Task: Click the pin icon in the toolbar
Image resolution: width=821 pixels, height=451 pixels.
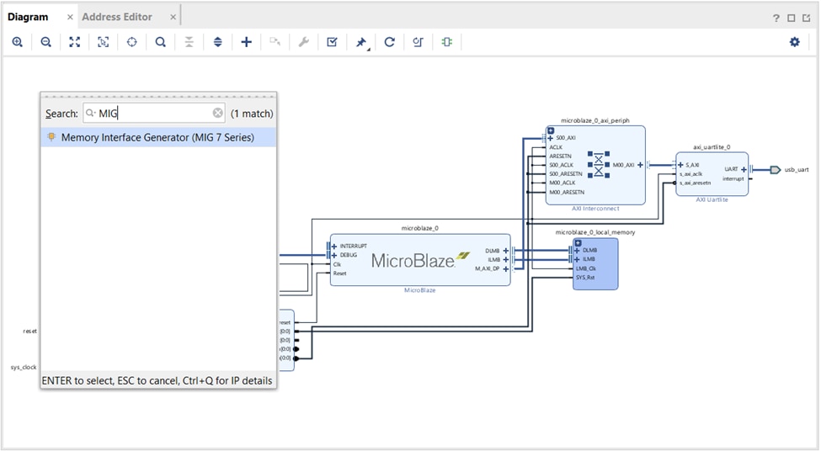Action: tap(361, 42)
